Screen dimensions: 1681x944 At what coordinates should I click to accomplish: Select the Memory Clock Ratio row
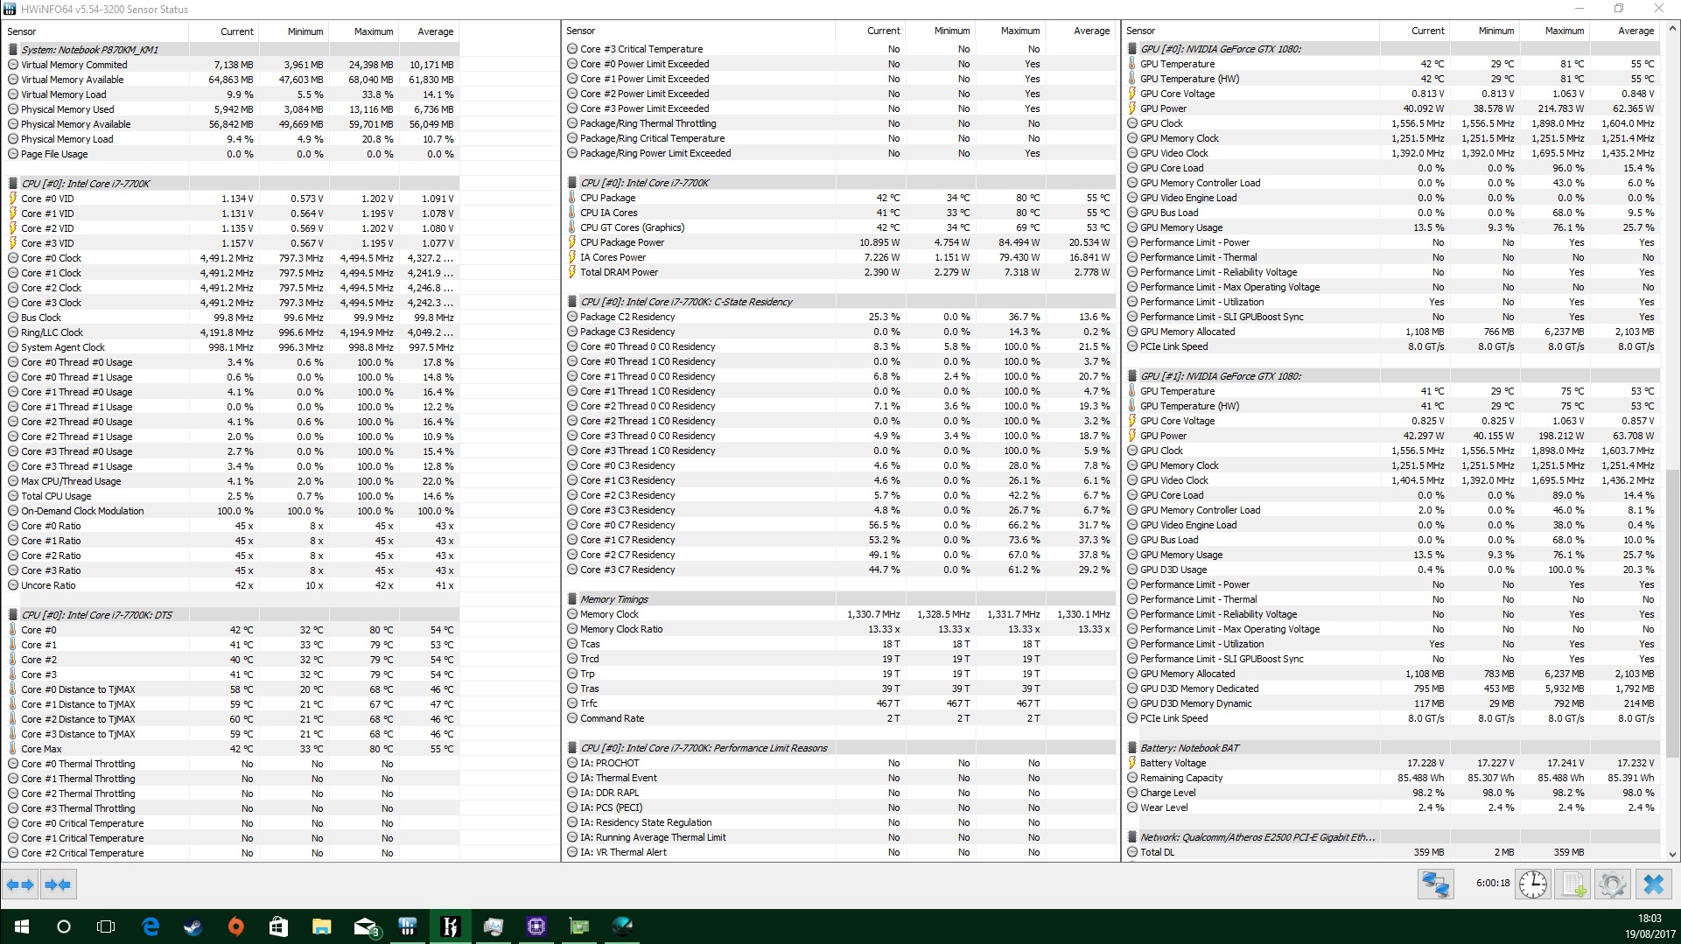click(x=838, y=629)
